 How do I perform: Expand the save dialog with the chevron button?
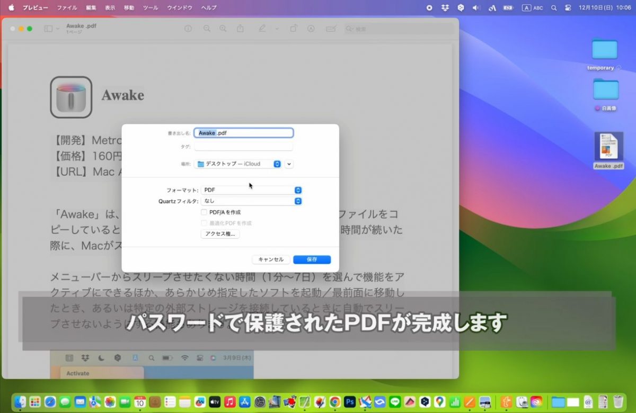pos(289,164)
